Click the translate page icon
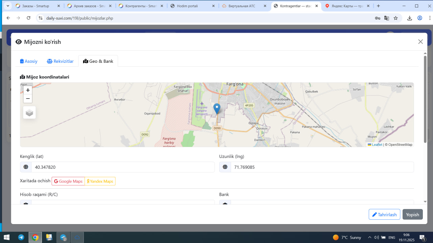 386,18
